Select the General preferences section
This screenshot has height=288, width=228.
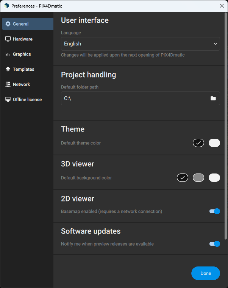coord(28,24)
